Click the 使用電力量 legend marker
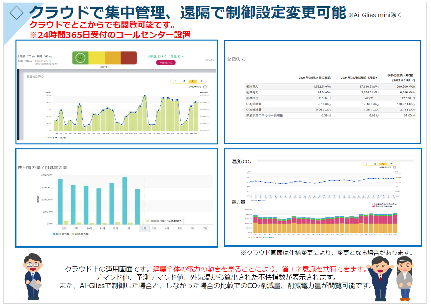 coord(54,234)
